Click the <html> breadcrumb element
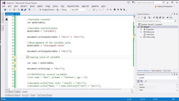 click(10, 92)
